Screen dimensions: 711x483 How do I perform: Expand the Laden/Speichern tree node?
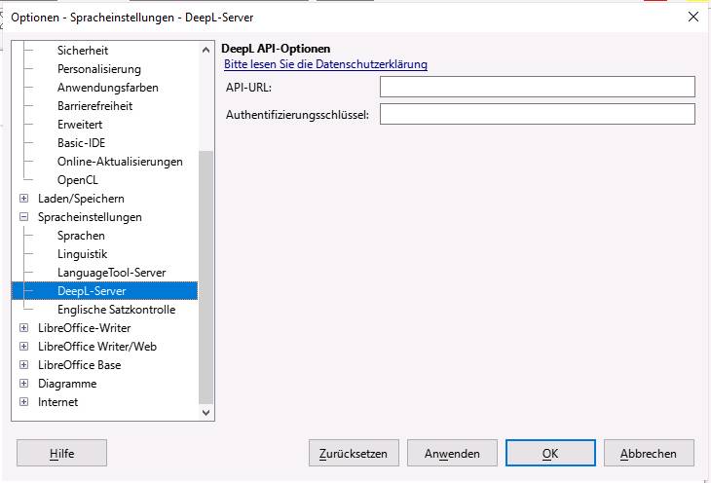[24, 199]
